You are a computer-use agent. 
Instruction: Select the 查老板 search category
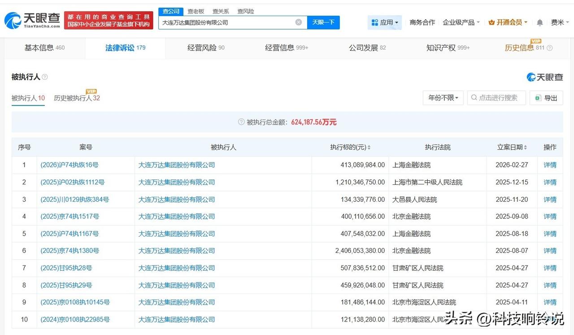196,11
